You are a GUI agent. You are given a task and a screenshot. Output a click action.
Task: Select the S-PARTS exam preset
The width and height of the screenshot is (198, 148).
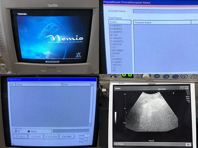coord(117,59)
